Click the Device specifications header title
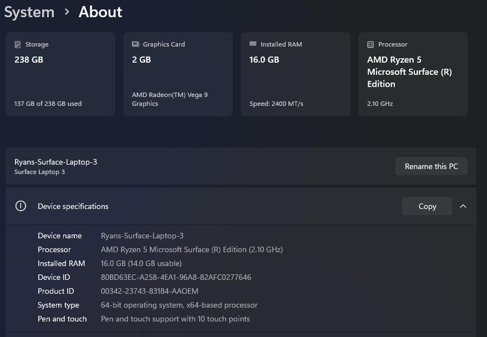Image resolution: width=487 pixels, height=337 pixels. (x=73, y=206)
